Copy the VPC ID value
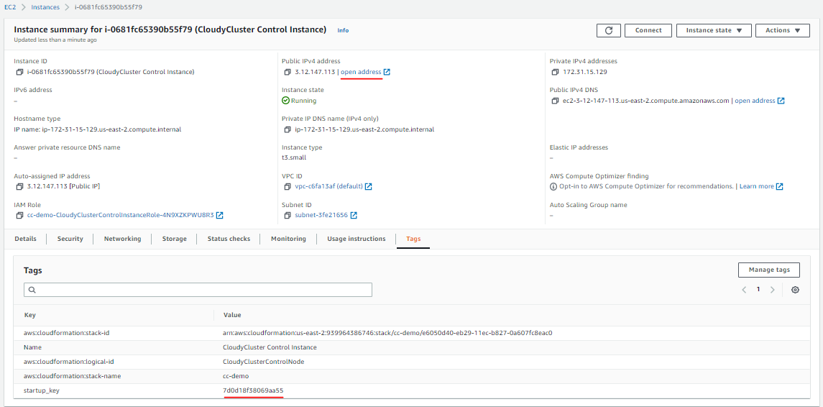The image size is (823, 407). (287, 186)
